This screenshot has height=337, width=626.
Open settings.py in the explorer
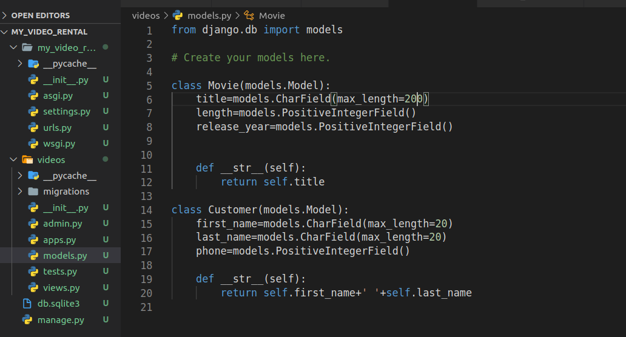(x=67, y=112)
